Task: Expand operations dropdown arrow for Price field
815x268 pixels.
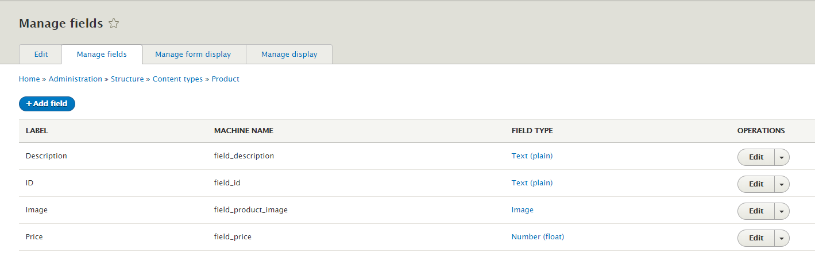Action: [782, 238]
